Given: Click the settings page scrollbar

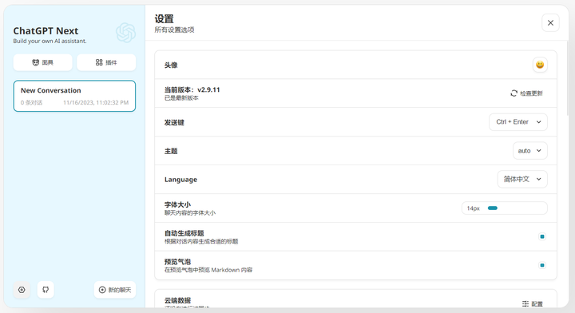Looking at the screenshot, I should click(568, 79).
